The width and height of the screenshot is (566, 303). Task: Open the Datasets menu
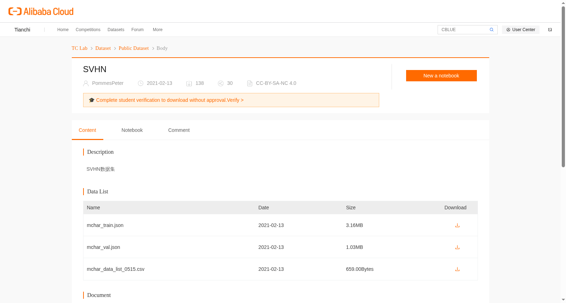click(x=116, y=30)
